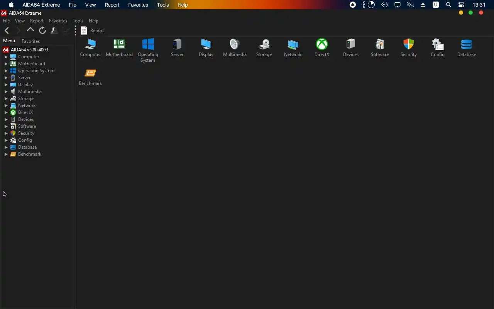Open the Report menu in the app window
This screenshot has width=494, height=309.
pyautogui.click(x=37, y=21)
